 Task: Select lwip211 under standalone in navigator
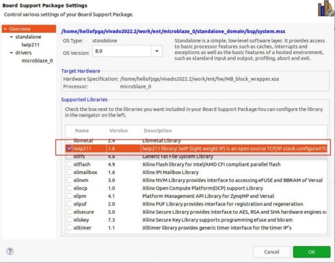pyautogui.click(x=31, y=45)
